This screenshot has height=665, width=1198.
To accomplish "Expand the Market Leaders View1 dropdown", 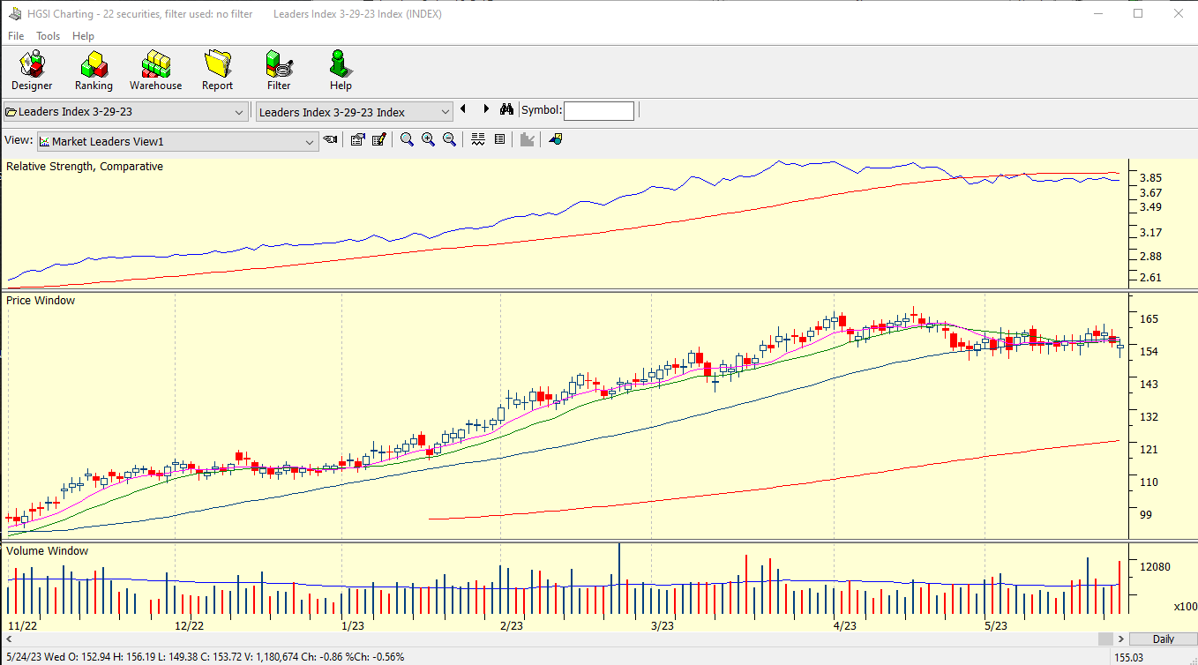I will (x=310, y=142).
